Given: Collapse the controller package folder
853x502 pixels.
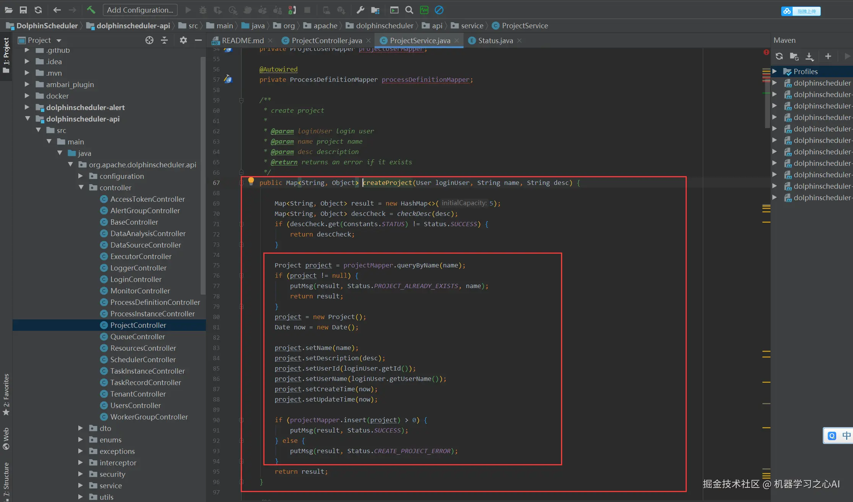Looking at the screenshot, I should pos(81,188).
